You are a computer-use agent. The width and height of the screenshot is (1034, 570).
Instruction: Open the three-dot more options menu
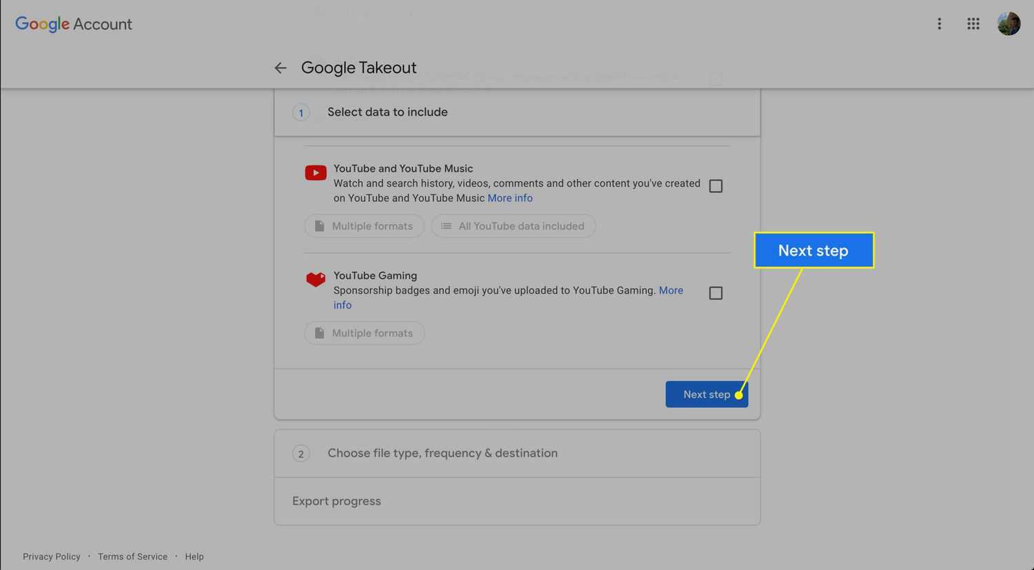tap(939, 24)
